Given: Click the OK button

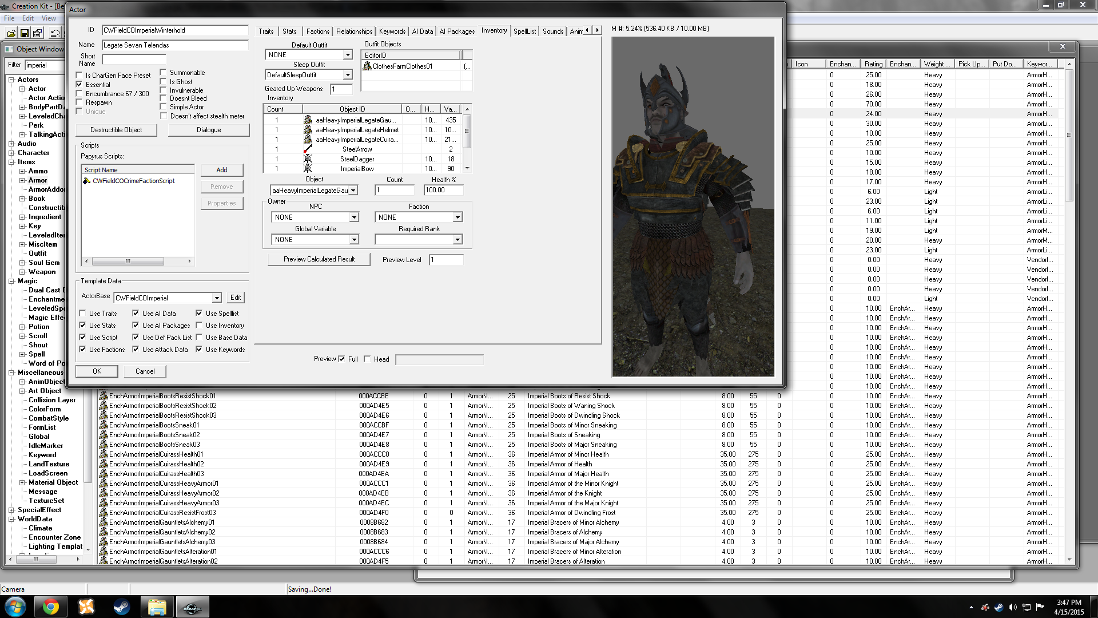Looking at the screenshot, I should [97, 371].
